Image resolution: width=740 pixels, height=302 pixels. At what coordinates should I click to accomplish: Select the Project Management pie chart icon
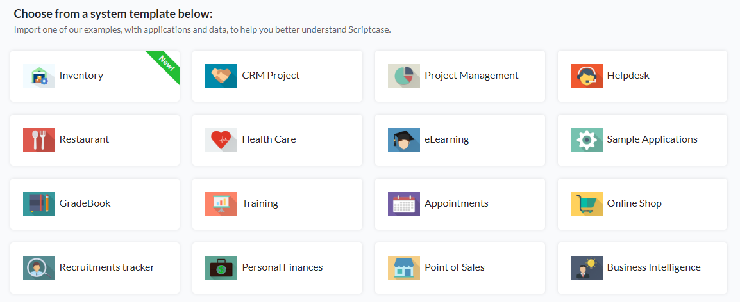click(x=403, y=76)
